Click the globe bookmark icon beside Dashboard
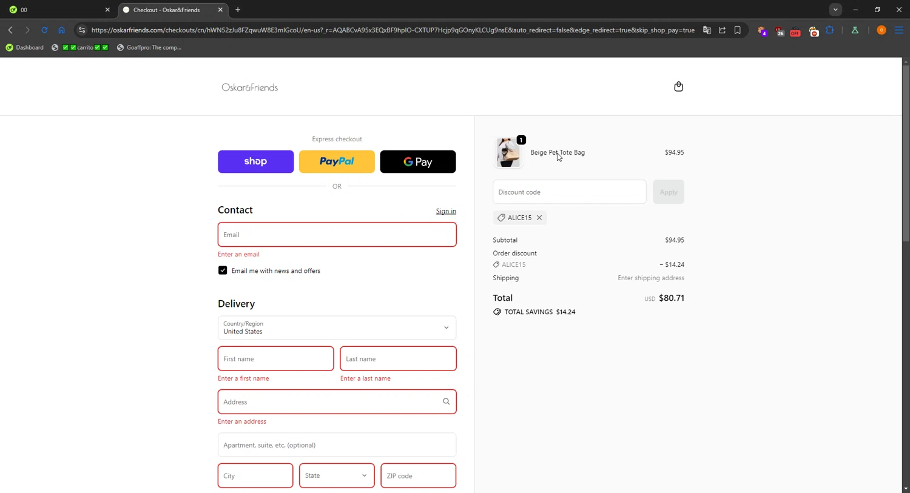Screen dimensions: 910x493 [55, 47]
